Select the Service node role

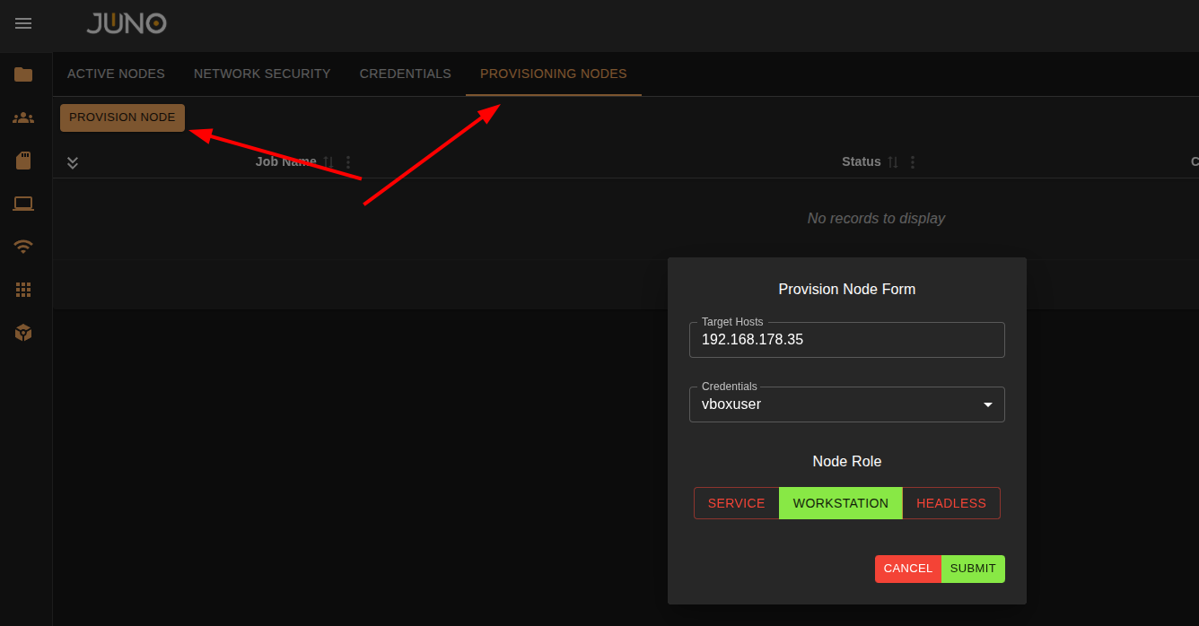coord(736,503)
